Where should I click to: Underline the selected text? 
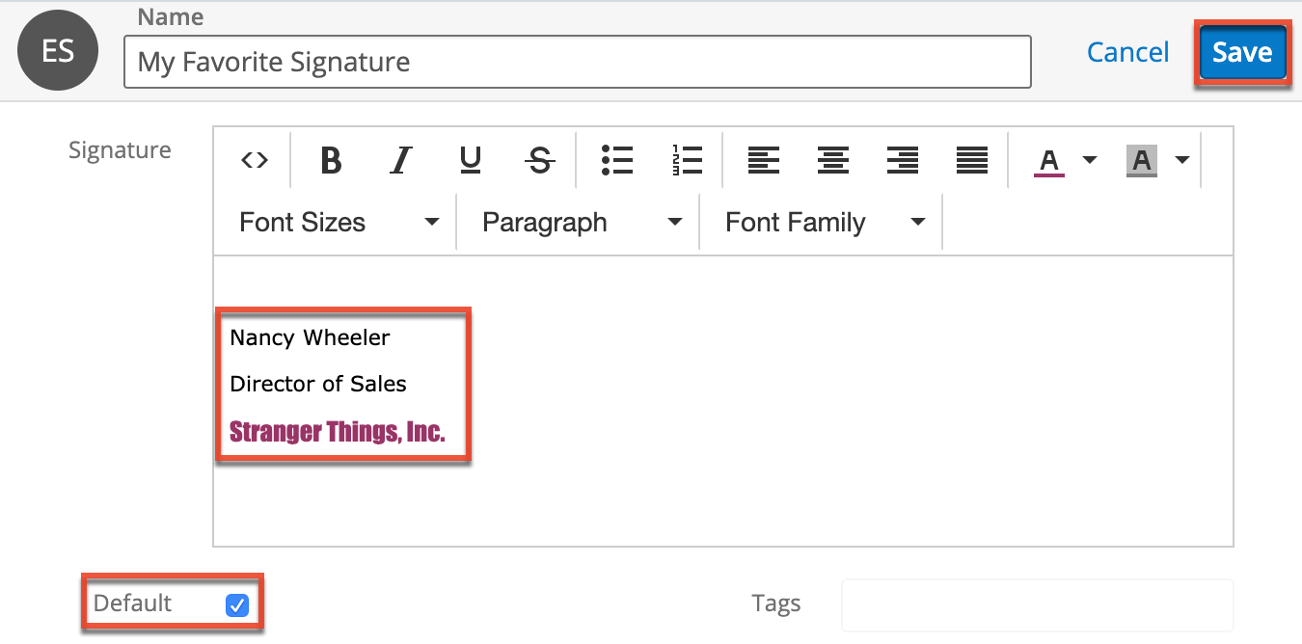(x=470, y=160)
